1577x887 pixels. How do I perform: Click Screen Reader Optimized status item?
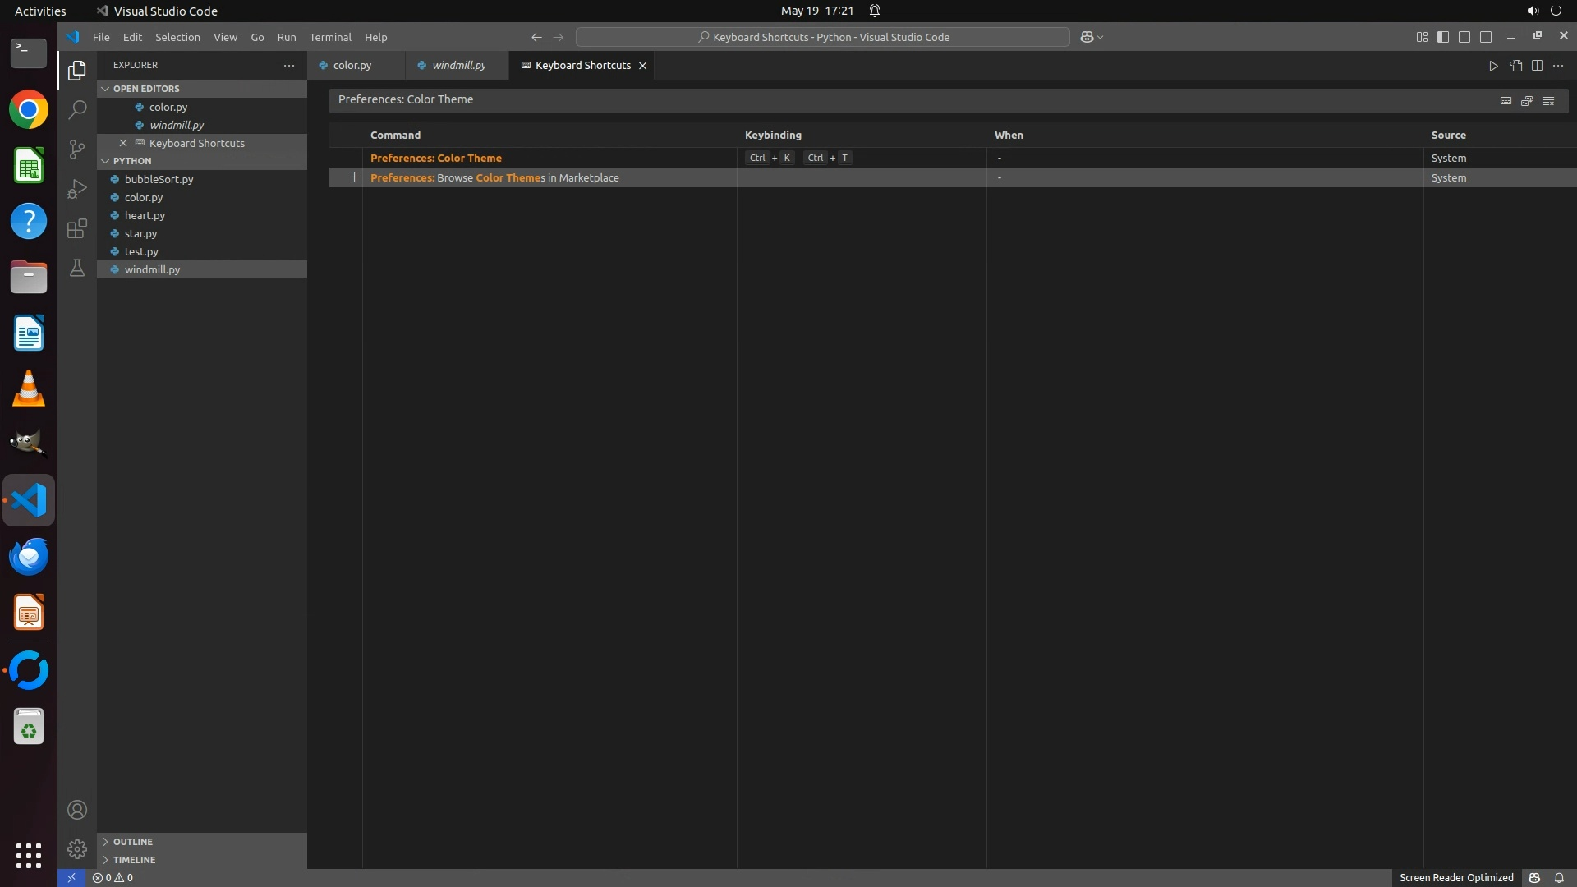1455,877
